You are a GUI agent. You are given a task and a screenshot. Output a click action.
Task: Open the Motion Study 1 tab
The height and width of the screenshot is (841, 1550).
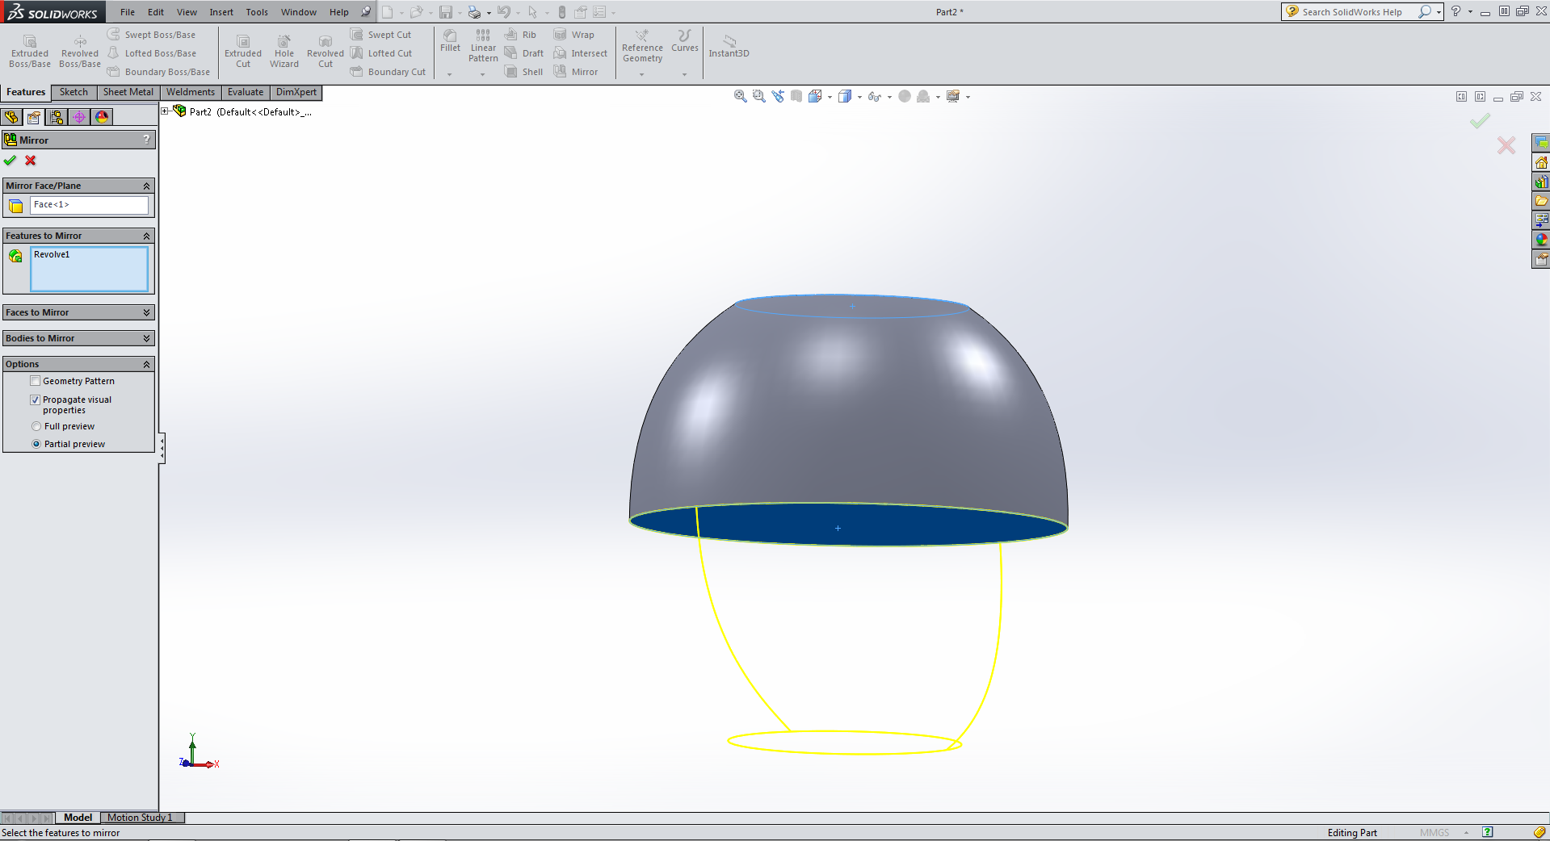pyautogui.click(x=141, y=818)
